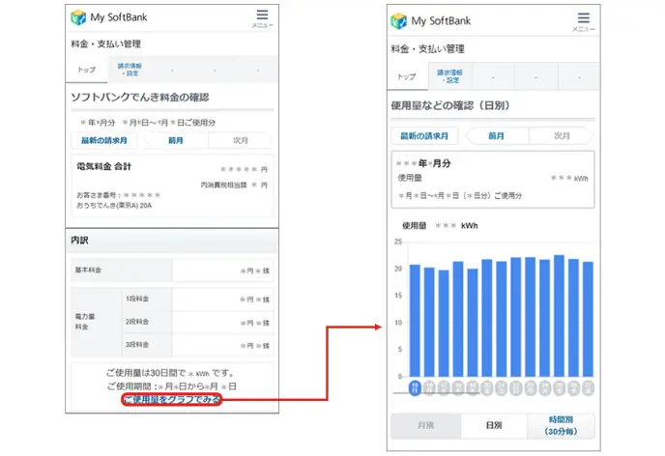Tap My SoftBank logo on the daily usage screen
Screen dimensions: 665x456
coord(430,20)
